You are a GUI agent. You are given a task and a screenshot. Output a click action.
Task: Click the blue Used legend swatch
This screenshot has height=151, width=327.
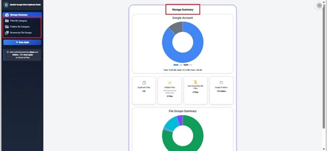(x=176, y=65)
